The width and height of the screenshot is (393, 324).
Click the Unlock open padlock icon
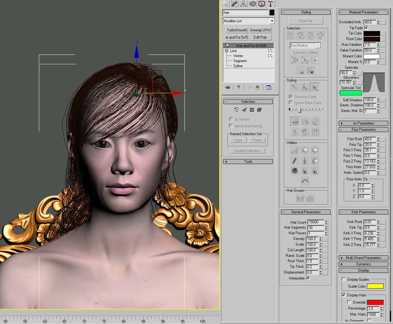[x=315, y=171]
